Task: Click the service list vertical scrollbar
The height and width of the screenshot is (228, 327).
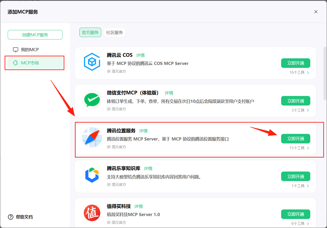Action: [x=325, y=73]
